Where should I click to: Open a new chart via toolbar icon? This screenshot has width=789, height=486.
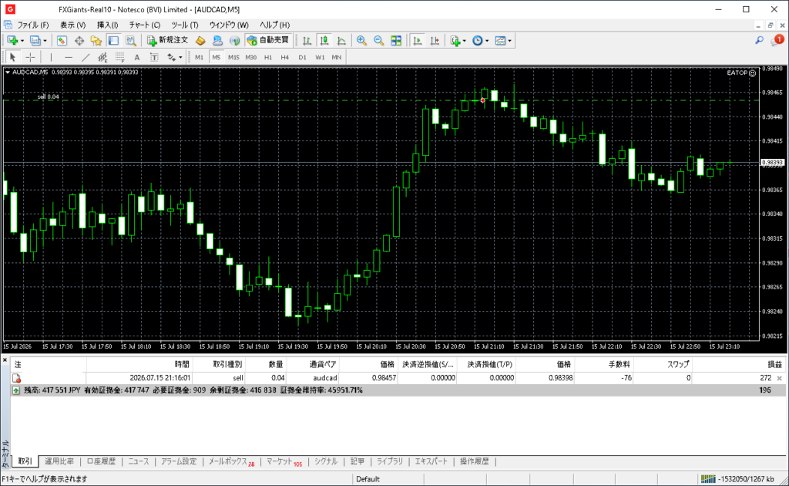pyautogui.click(x=12, y=41)
